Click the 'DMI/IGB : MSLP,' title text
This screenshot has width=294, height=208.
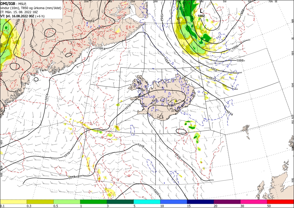pyautogui.click(x=13, y=3)
